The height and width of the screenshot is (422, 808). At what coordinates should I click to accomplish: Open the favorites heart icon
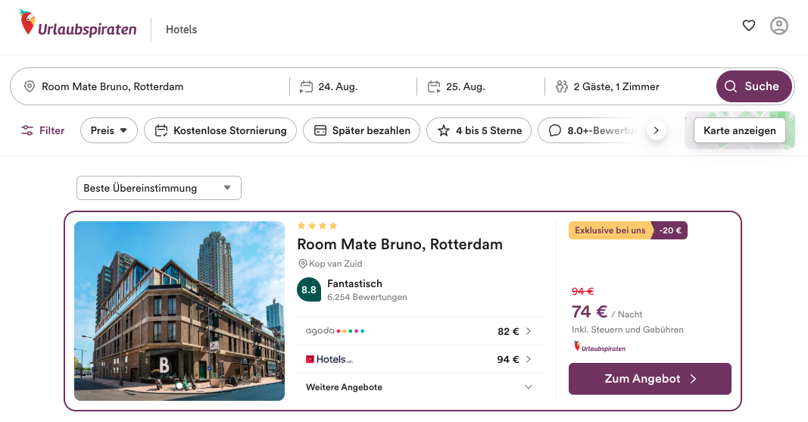(749, 25)
